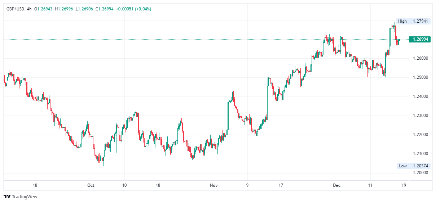This screenshot has width=436, height=203.
Task: Click the close price value 1.26994 in legend
Action: point(106,9)
